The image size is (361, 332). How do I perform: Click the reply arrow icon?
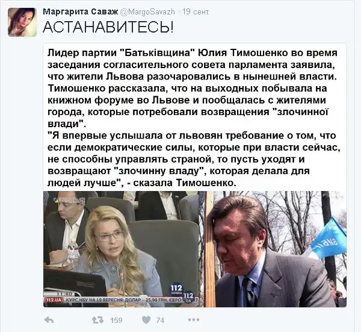[49, 320]
